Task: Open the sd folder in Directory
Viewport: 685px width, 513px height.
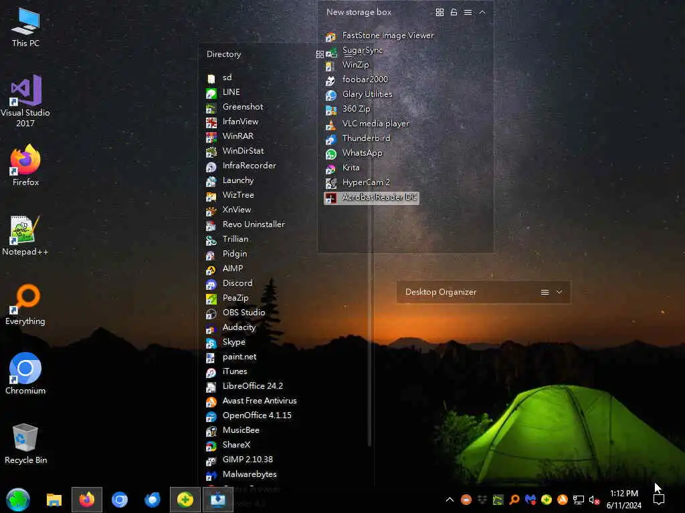Action: point(219,78)
